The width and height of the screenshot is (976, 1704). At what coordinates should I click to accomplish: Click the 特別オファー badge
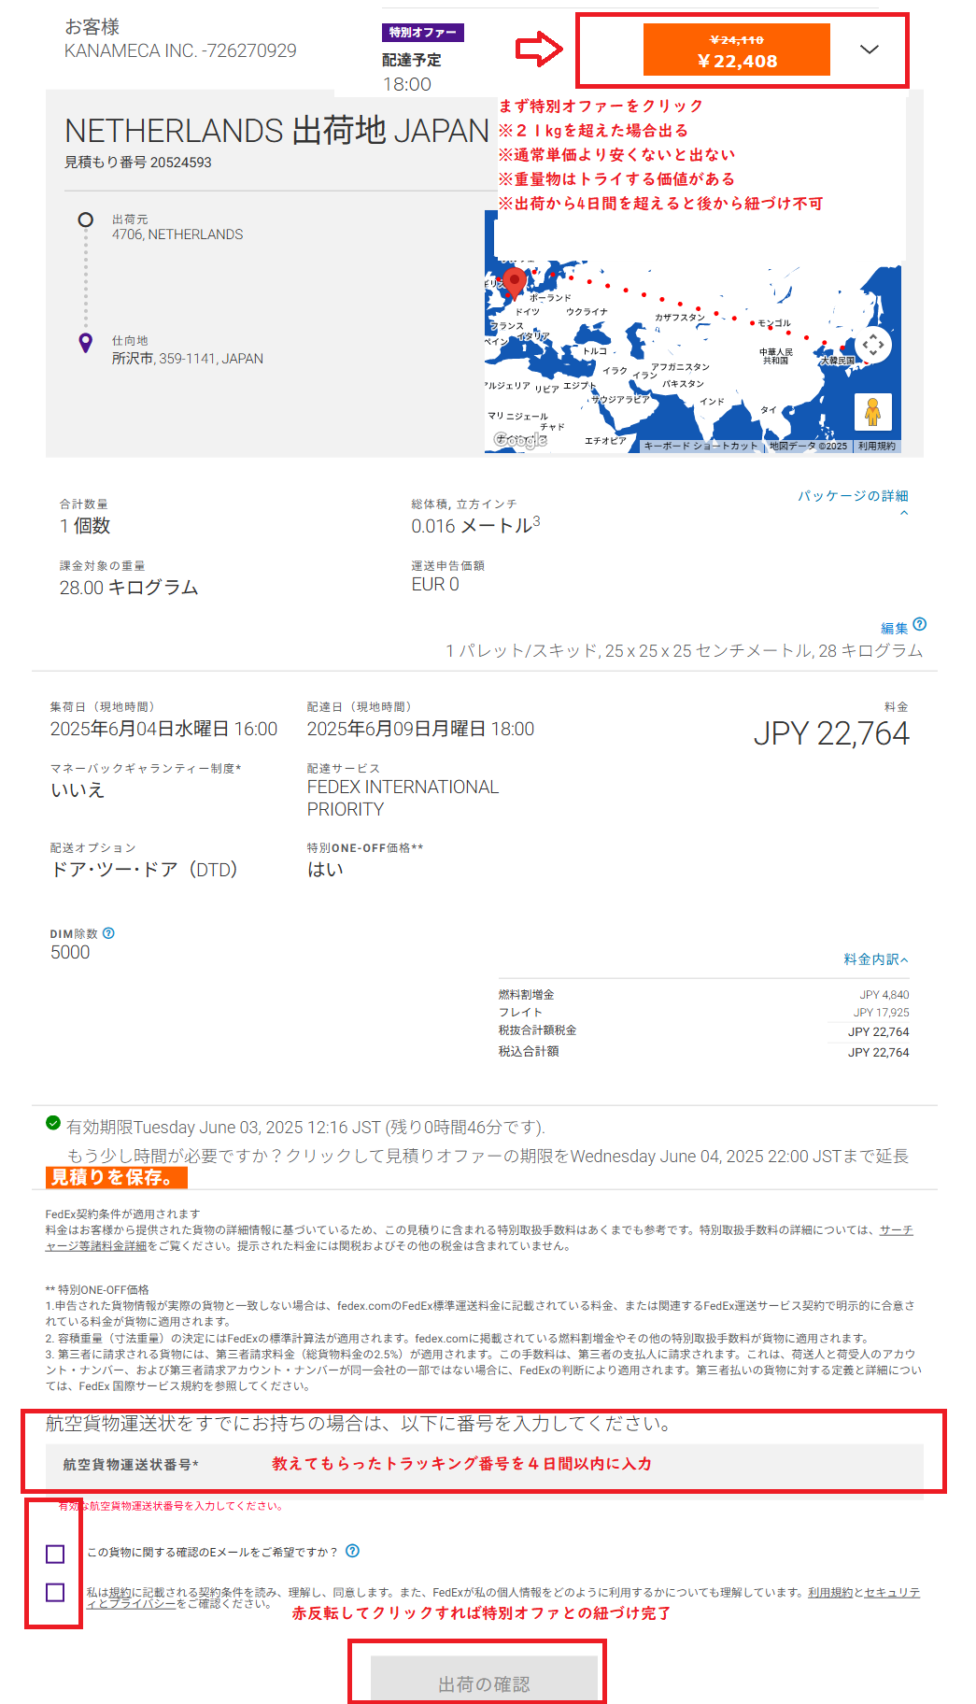(x=422, y=33)
